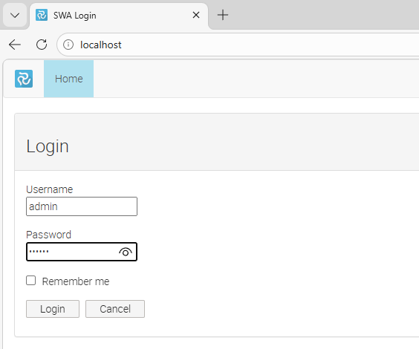View site information for localhost
The image size is (419, 349).
[68, 45]
